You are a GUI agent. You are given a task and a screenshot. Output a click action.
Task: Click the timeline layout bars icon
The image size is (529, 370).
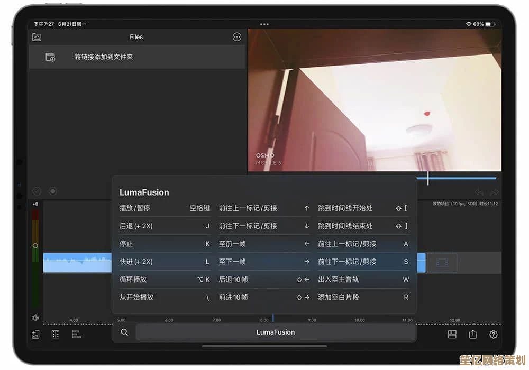click(x=77, y=334)
